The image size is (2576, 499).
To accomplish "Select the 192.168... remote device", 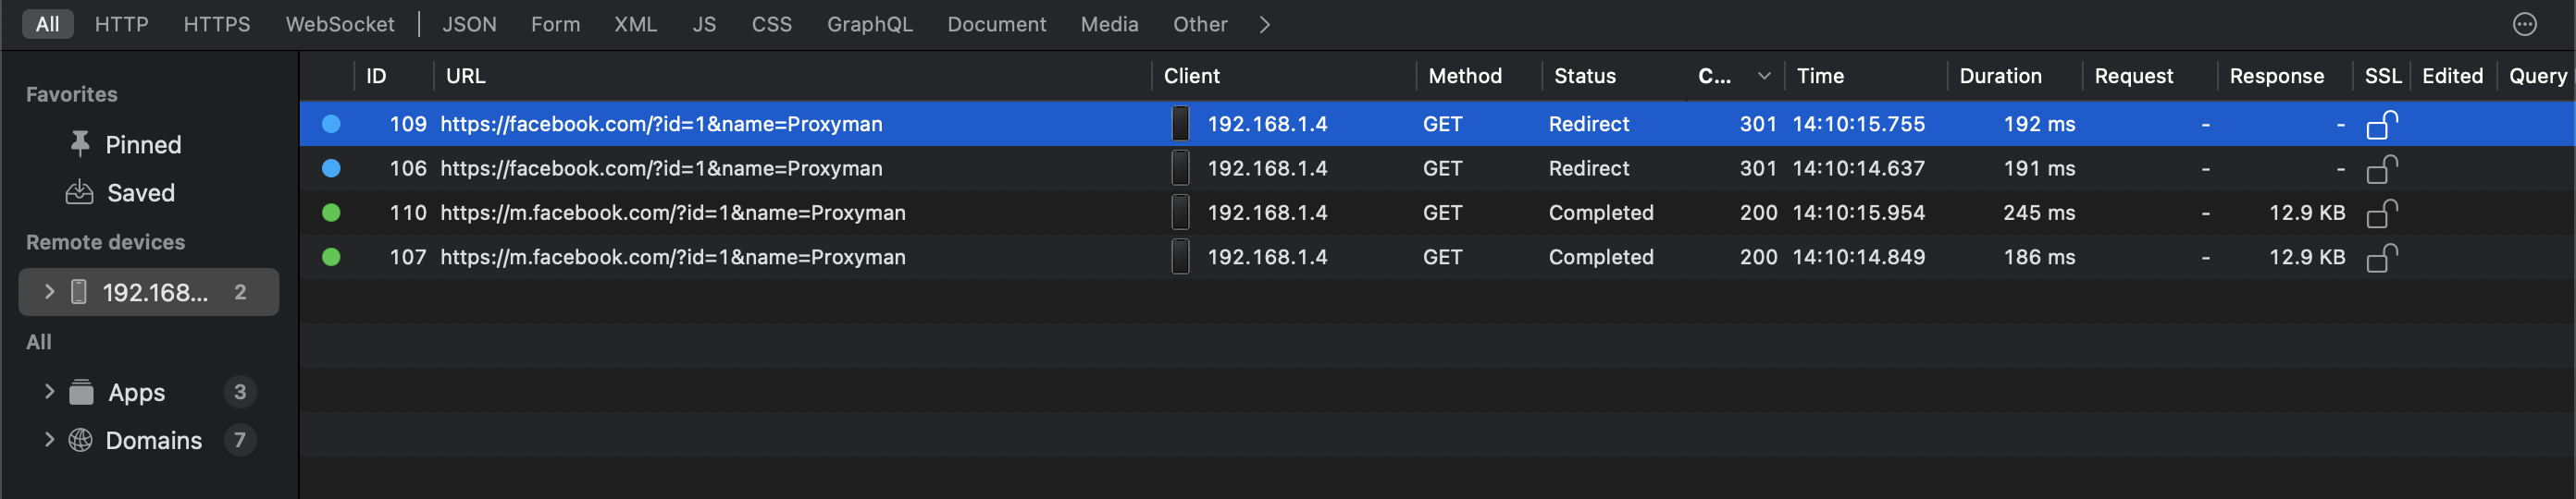I will pos(149,291).
